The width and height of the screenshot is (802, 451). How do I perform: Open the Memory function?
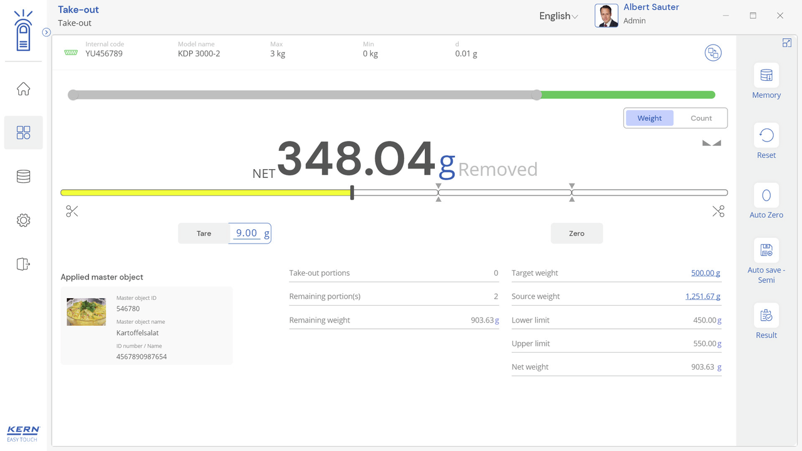pyautogui.click(x=766, y=76)
